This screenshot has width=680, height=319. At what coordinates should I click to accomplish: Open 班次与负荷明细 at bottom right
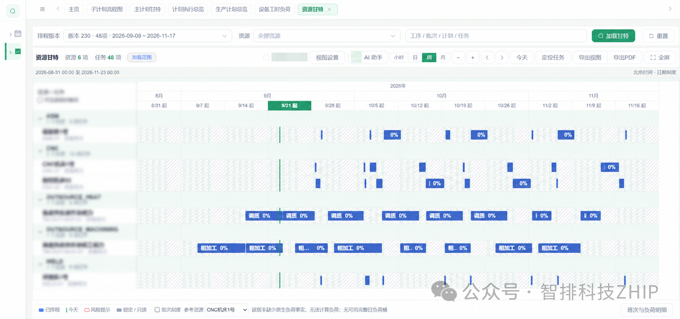click(x=647, y=310)
